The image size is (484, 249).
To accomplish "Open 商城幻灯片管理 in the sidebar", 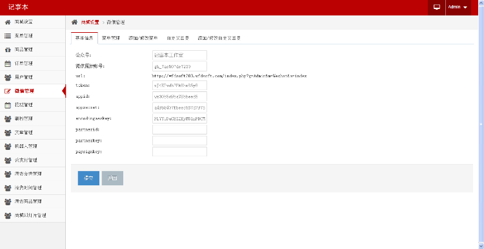I will click(32, 216).
